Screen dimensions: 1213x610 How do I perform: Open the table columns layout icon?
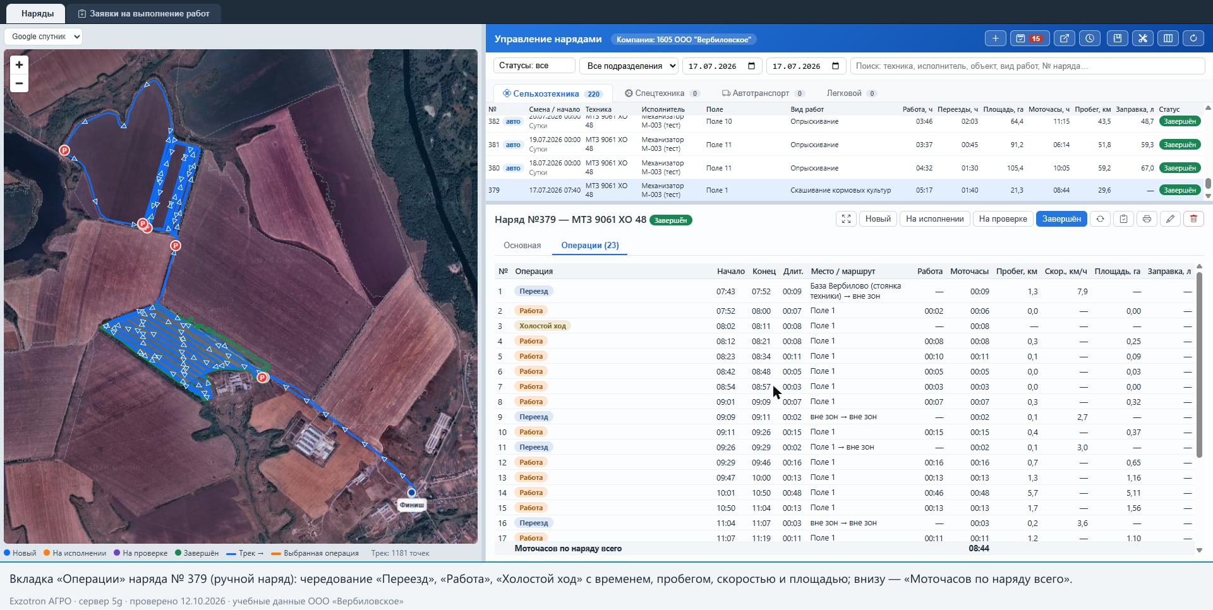(x=1168, y=39)
